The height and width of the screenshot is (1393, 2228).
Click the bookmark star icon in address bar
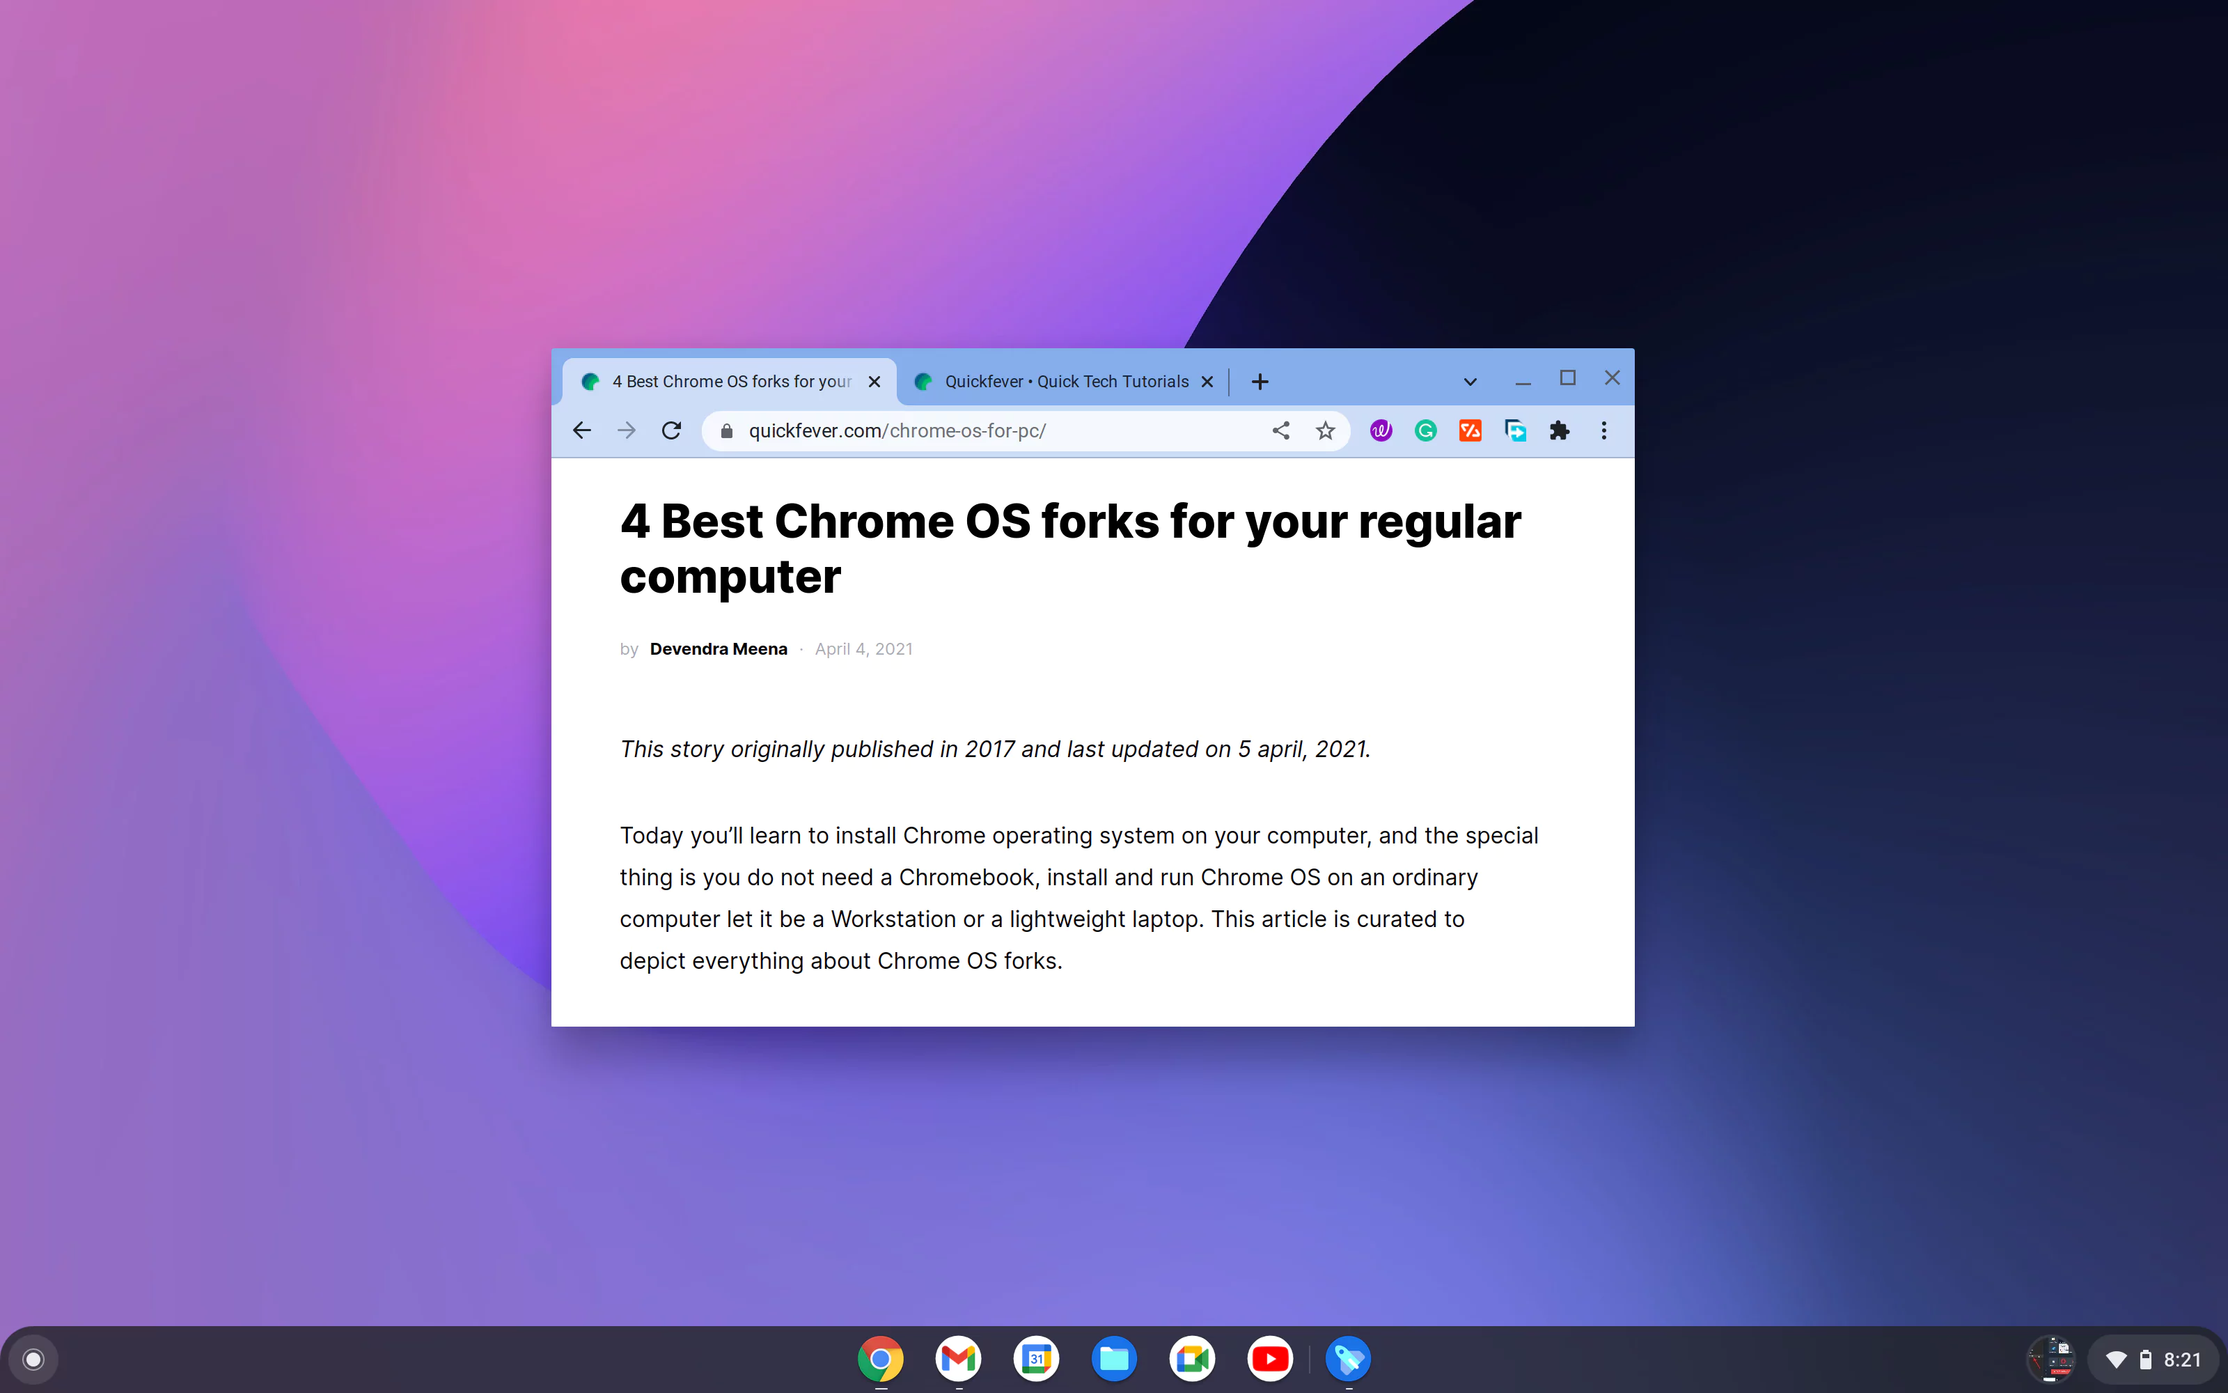pyautogui.click(x=1325, y=430)
